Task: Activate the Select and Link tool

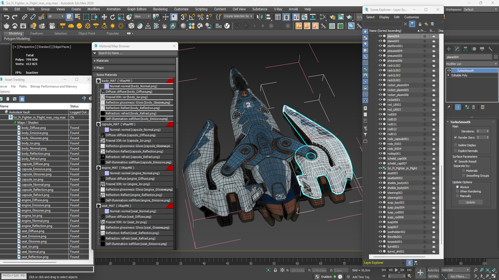Action: 24,17
